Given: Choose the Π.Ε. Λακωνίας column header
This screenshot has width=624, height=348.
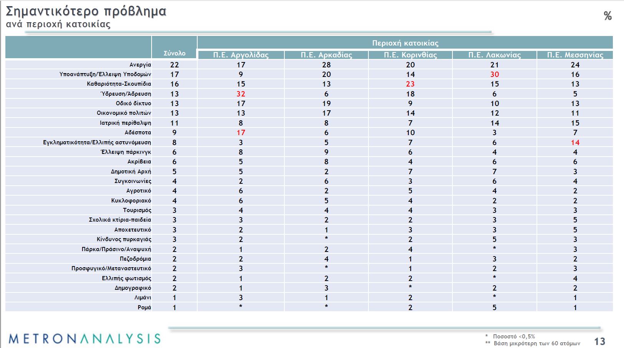Looking at the screenshot, I should click(x=494, y=55).
